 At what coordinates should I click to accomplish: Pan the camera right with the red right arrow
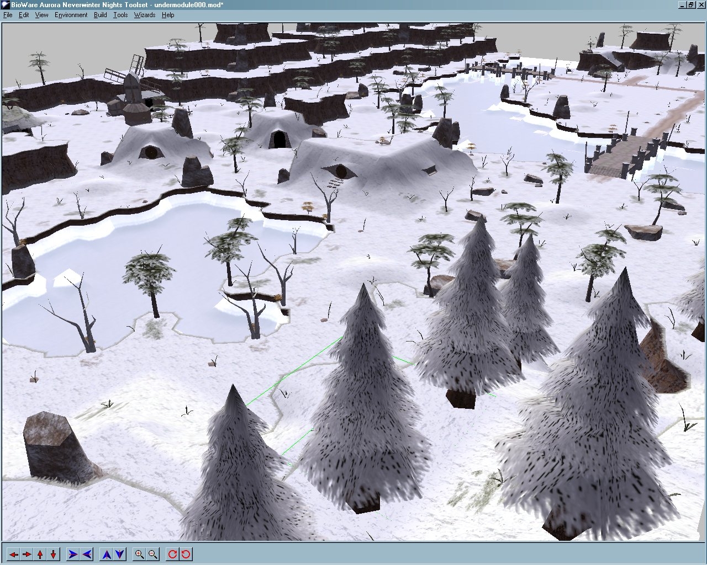(x=27, y=554)
